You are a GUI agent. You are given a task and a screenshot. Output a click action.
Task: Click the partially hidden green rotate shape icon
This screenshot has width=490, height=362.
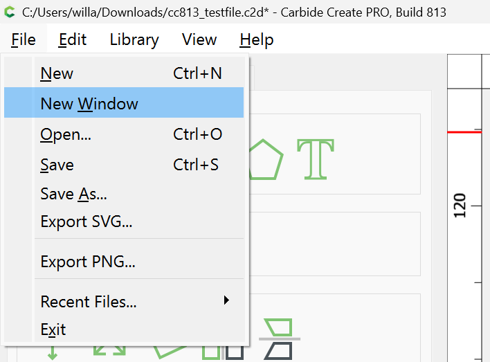(x=170, y=352)
